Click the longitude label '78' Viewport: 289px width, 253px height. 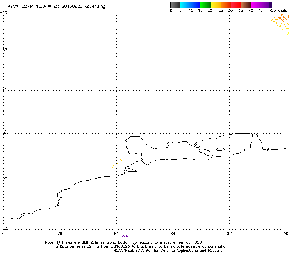(x=60, y=234)
